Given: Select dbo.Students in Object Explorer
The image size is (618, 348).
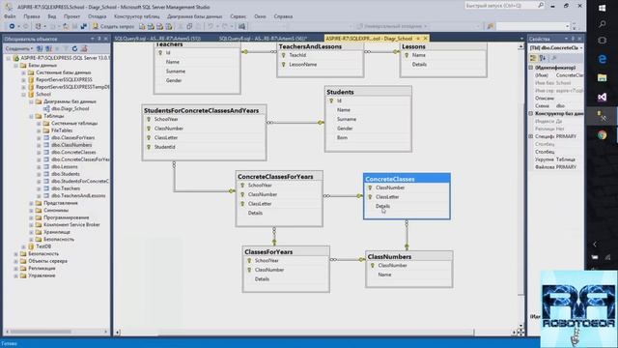Looking at the screenshot, I should [x=66, y=174].
